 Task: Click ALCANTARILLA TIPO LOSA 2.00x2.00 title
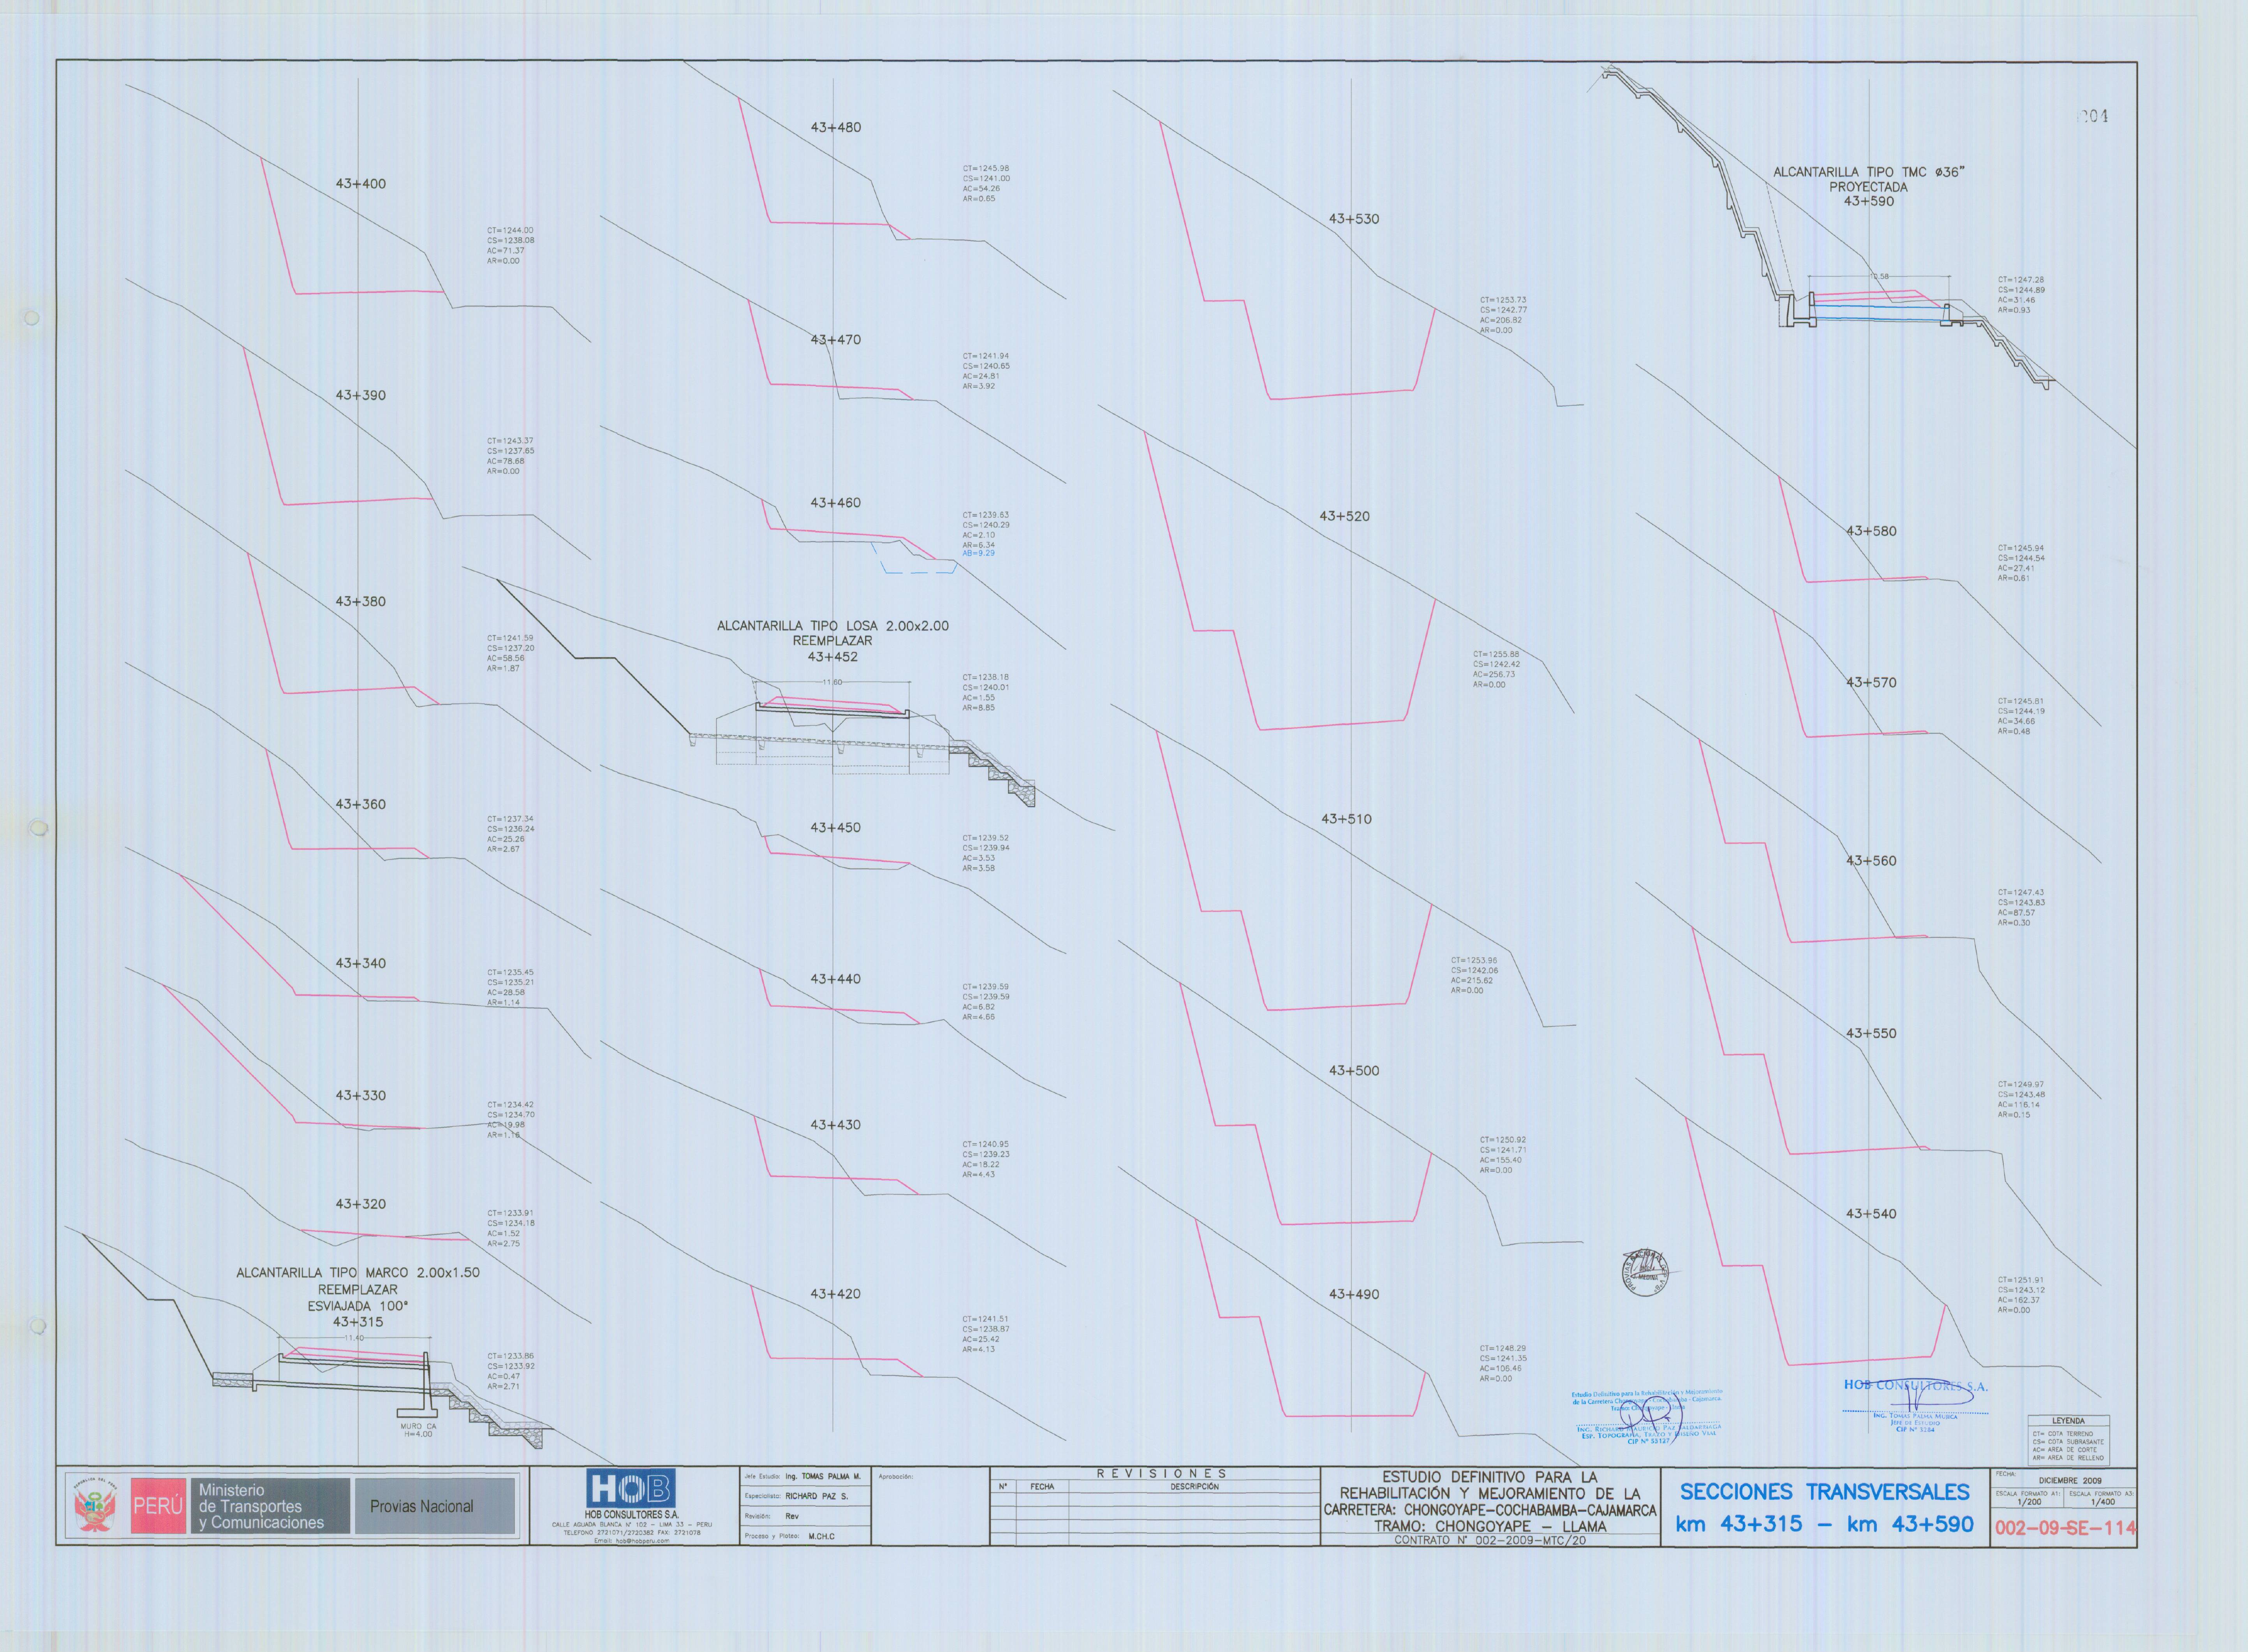(833, 626)
